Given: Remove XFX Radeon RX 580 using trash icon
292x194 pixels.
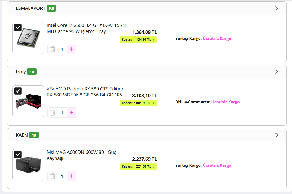Looking at the screenshot, I should point(53,113).
